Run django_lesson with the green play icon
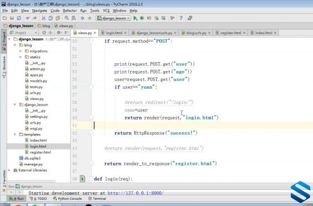Screen dimensions: 313x206 (x=135, y=18)
